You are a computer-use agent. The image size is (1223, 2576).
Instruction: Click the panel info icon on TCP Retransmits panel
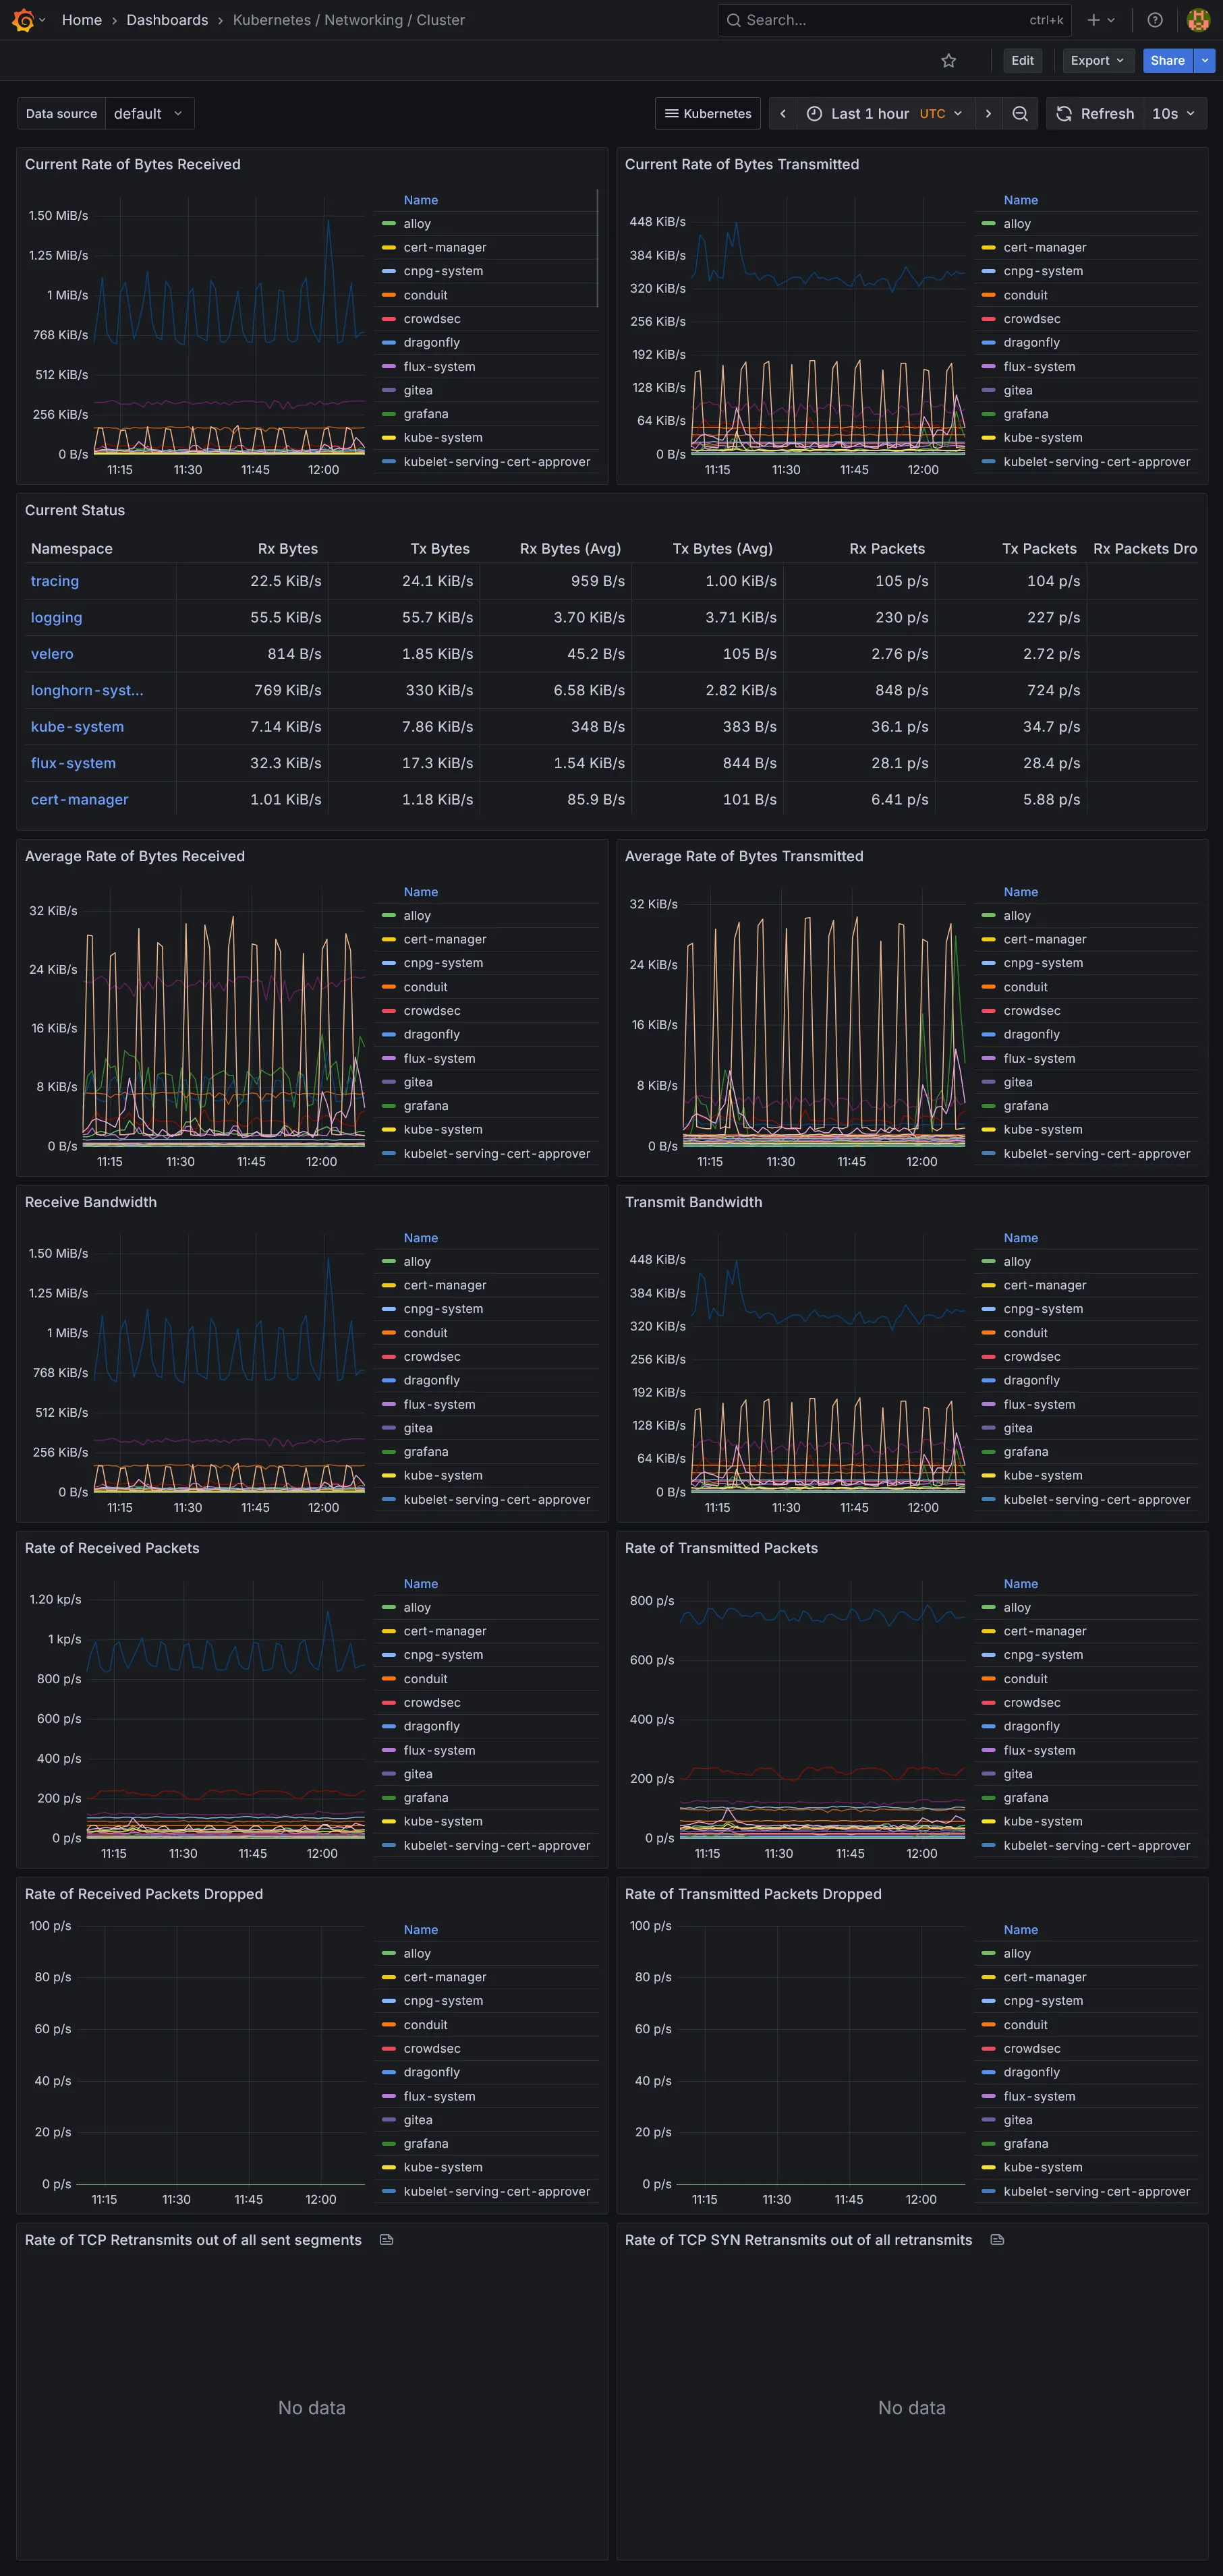[x=387, y=2240]
